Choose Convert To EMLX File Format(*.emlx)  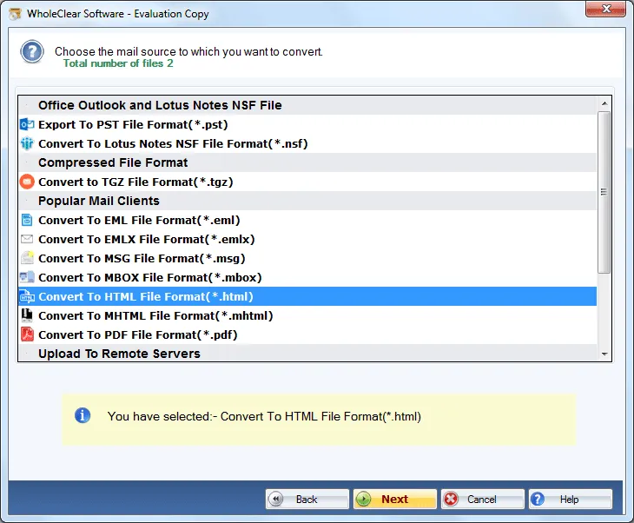[307, 239]
